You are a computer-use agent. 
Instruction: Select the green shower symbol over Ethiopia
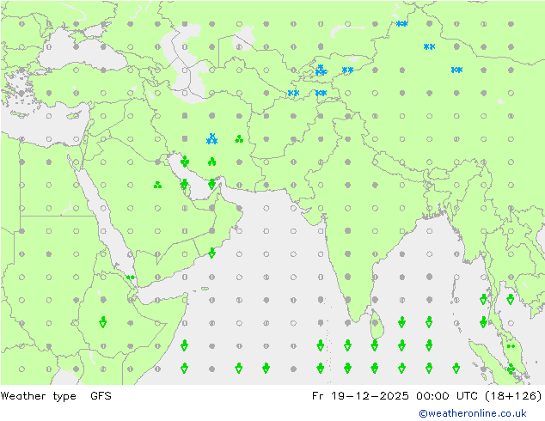coord(103,322)
